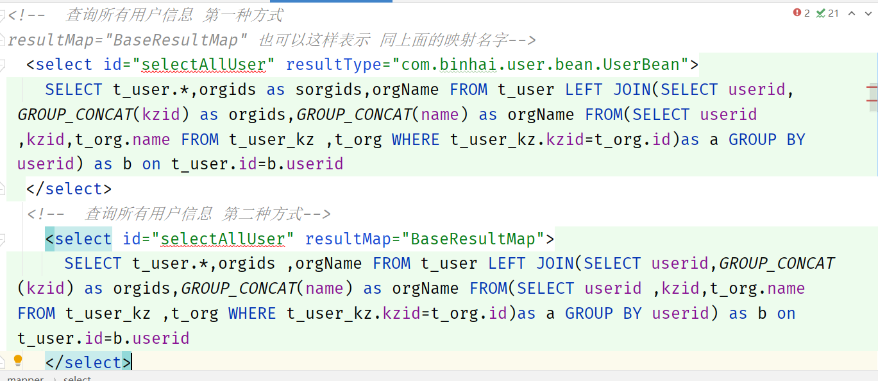Image resolution: width=878 pixels, height=381 pixels.
Task: Place cursor on the SELECT keyword in first query
Action: (x=73, y=89)
